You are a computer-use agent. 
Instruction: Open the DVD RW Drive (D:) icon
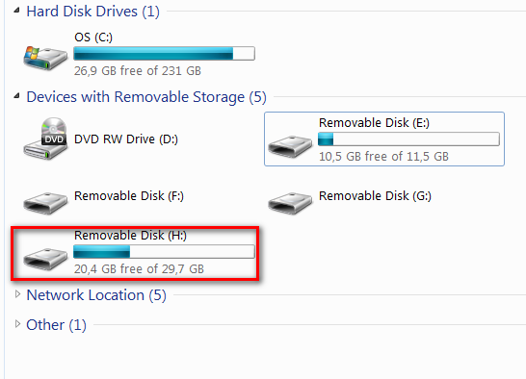(45, 139)
